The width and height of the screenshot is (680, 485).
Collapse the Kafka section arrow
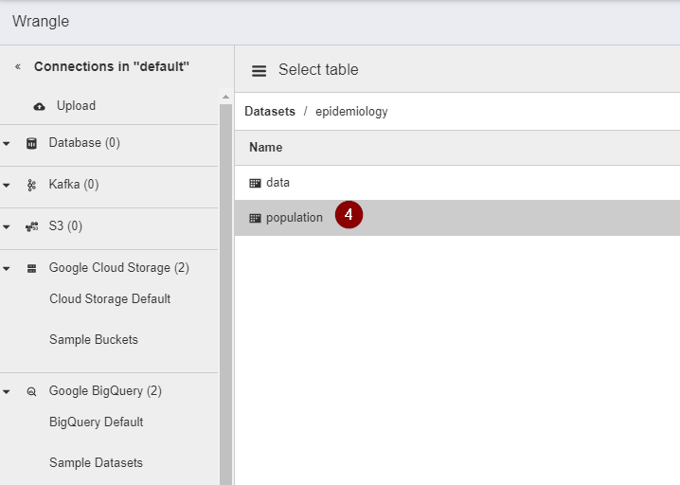tap(7, 186)
